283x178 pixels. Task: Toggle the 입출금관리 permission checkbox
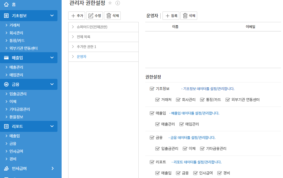tap(157, 149)
